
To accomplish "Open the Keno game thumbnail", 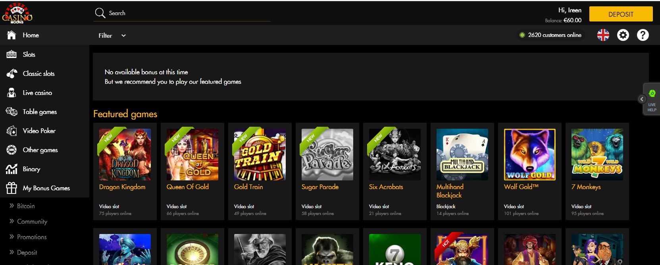I will (x=395, y=250).
